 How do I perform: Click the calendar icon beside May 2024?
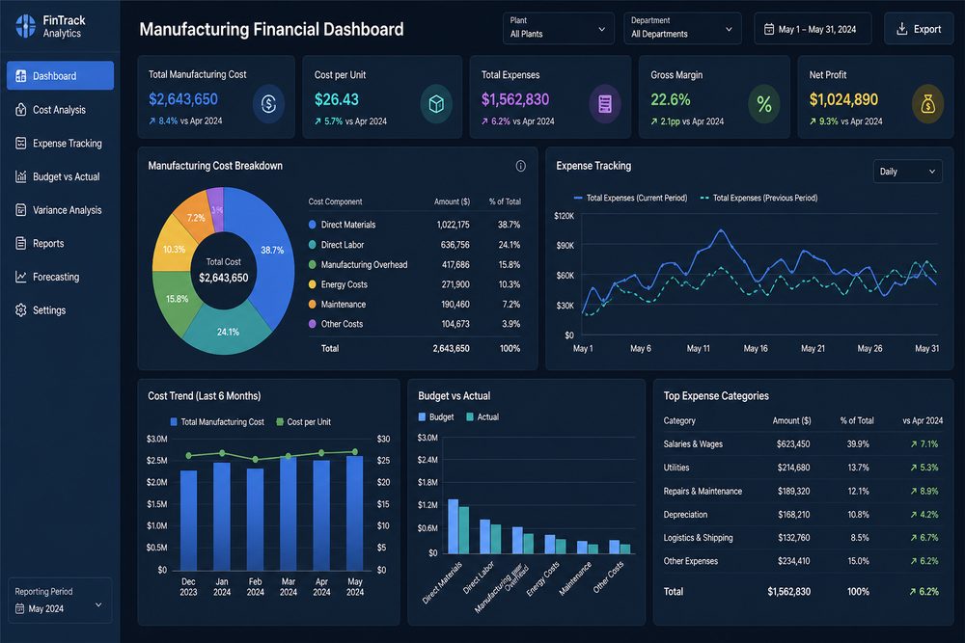tap(19, 608)
